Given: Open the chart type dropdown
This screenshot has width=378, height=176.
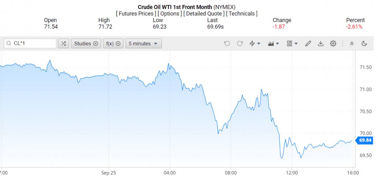Looking at the screenshot, I should (x=273, y=44).
